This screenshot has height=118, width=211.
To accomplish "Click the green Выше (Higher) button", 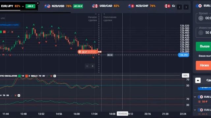I will 203,46.
